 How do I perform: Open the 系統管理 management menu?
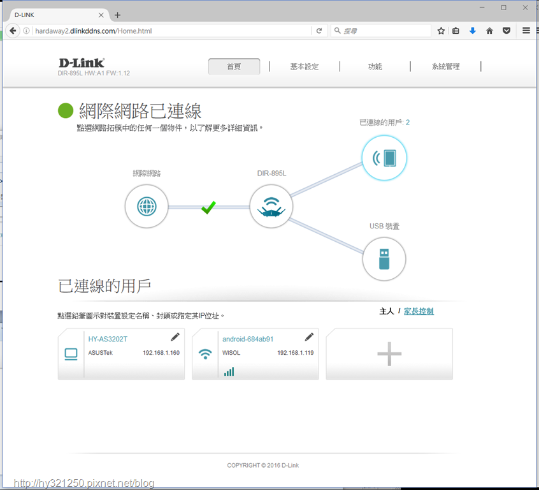click(x=446, y=66)
